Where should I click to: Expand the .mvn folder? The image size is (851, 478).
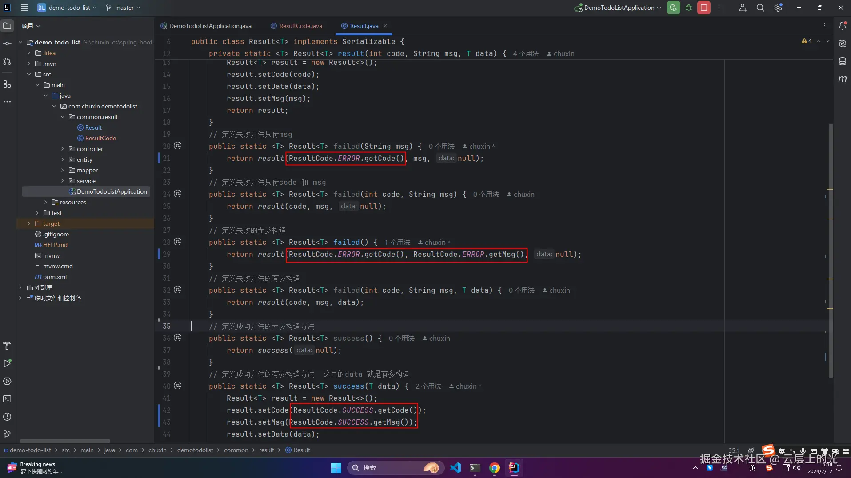(29, 64)
